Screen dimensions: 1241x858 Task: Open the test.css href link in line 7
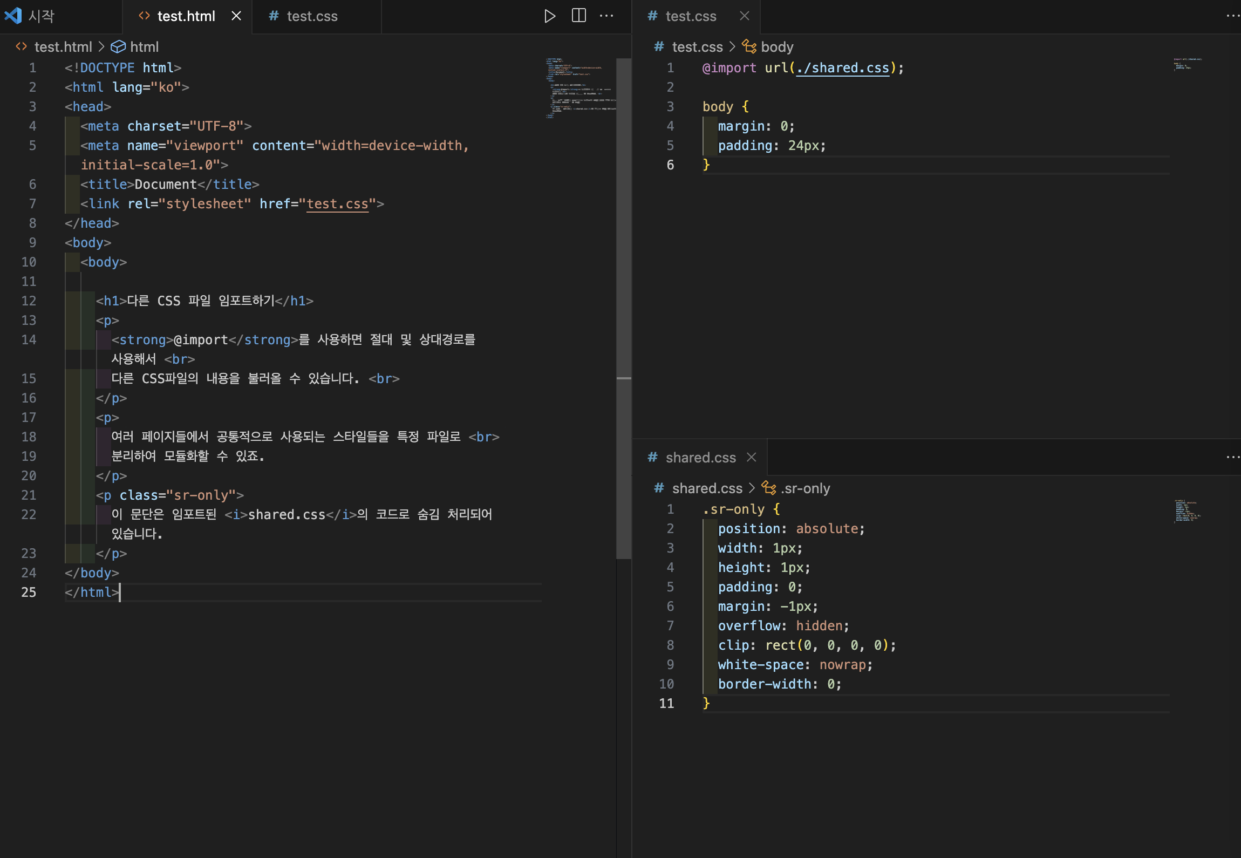337,204
